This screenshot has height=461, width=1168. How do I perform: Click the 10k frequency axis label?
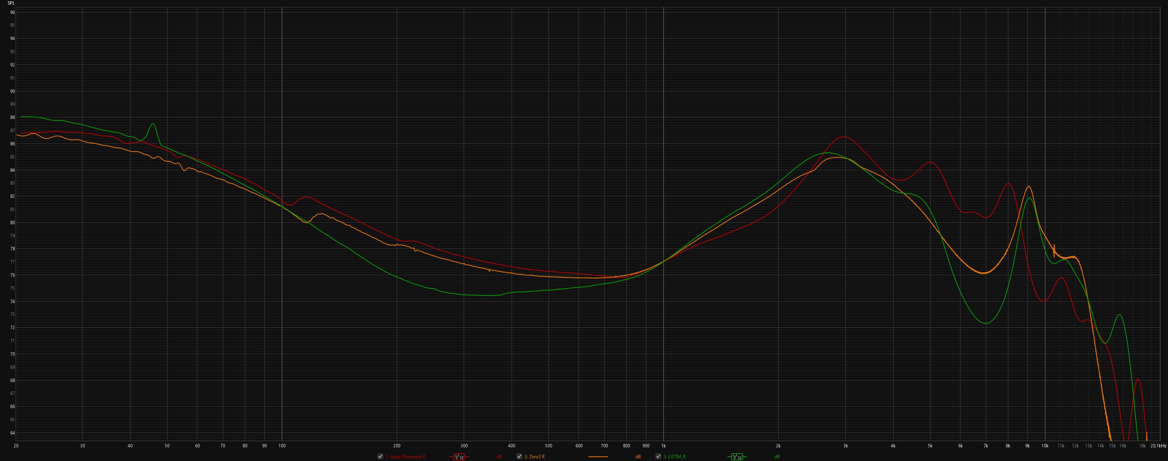1045,446
